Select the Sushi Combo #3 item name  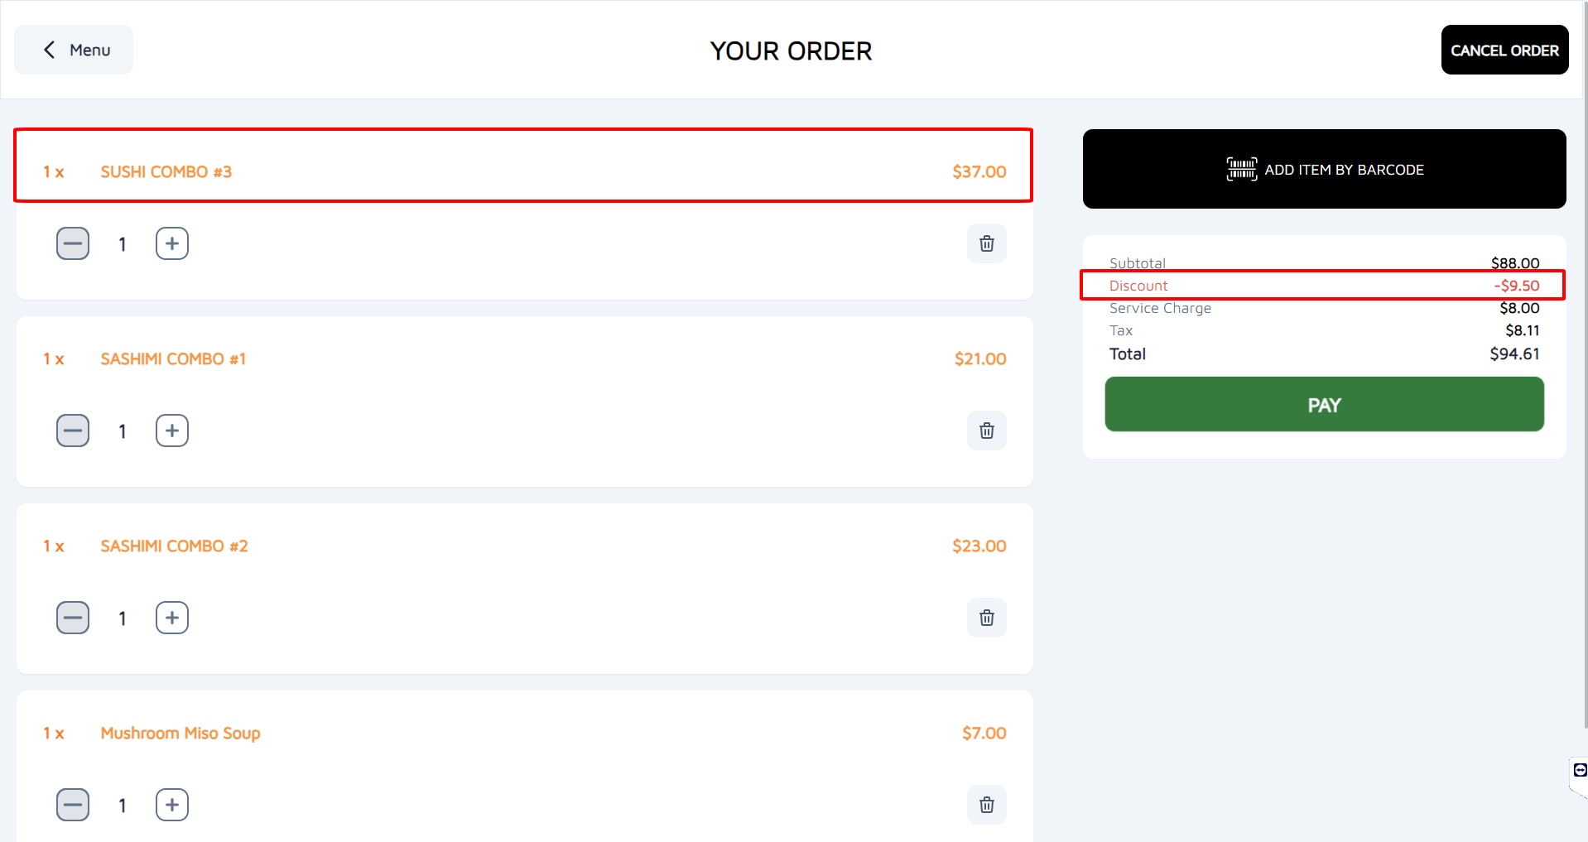166,172
